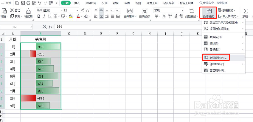
Task: Click Increase Decimal places icon
Action: coord(176,16)
